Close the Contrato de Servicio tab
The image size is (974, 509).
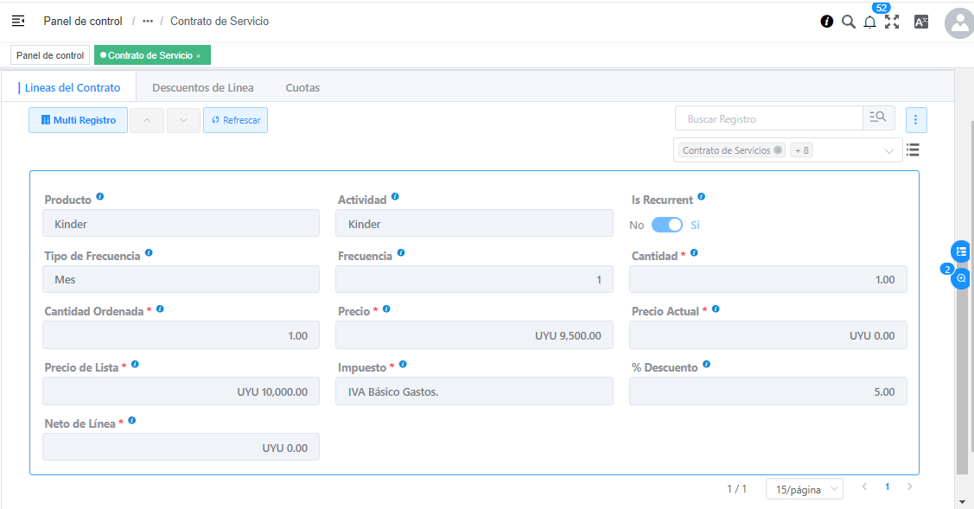198,56
